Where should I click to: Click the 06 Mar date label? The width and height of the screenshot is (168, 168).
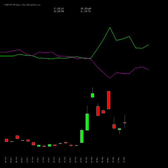pos(102,160)
